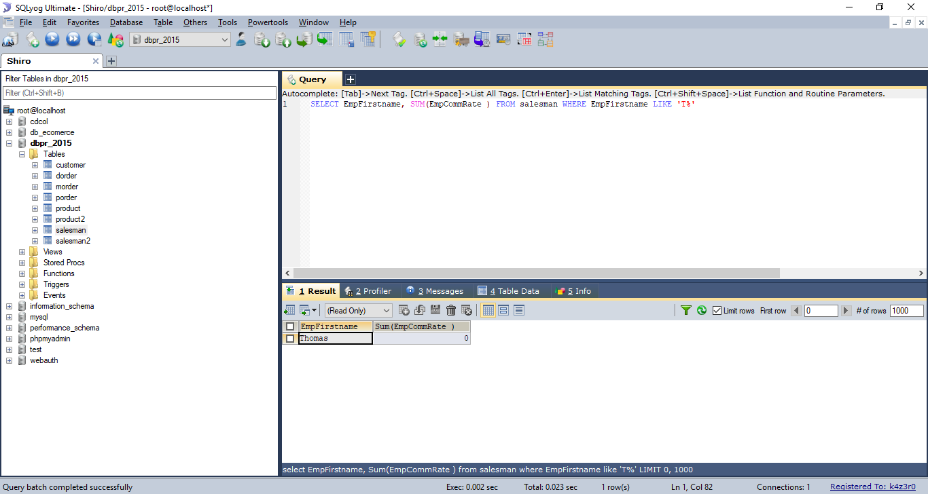Click the schema synchronization tool icon
Viewport: 928px width, 494px height.
(440, 39)
